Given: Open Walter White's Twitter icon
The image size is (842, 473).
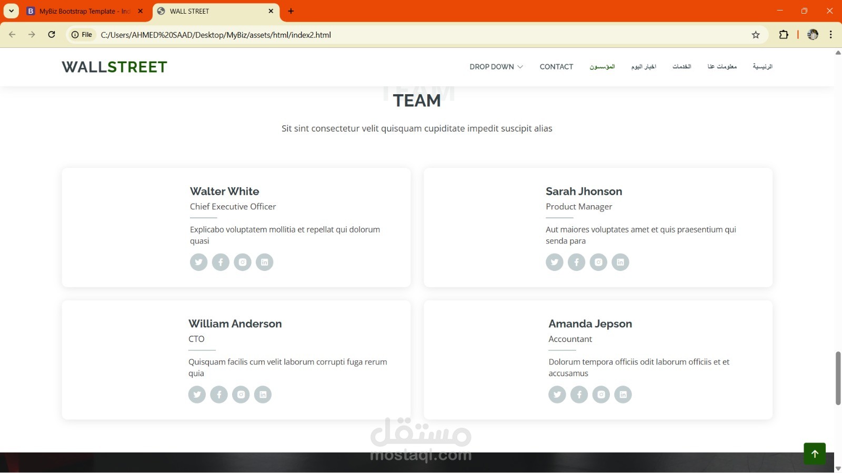Looking at the screenshot, I should click(x=198, y=262).
